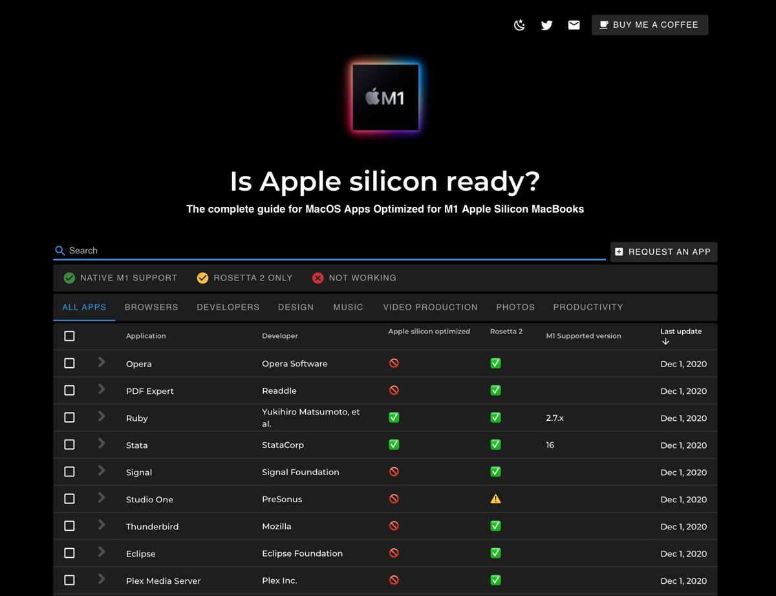The width and height of the screenshot is (776, 596).
Task: Click the Buy Me a Coffee button
Action: pos(650,25)
